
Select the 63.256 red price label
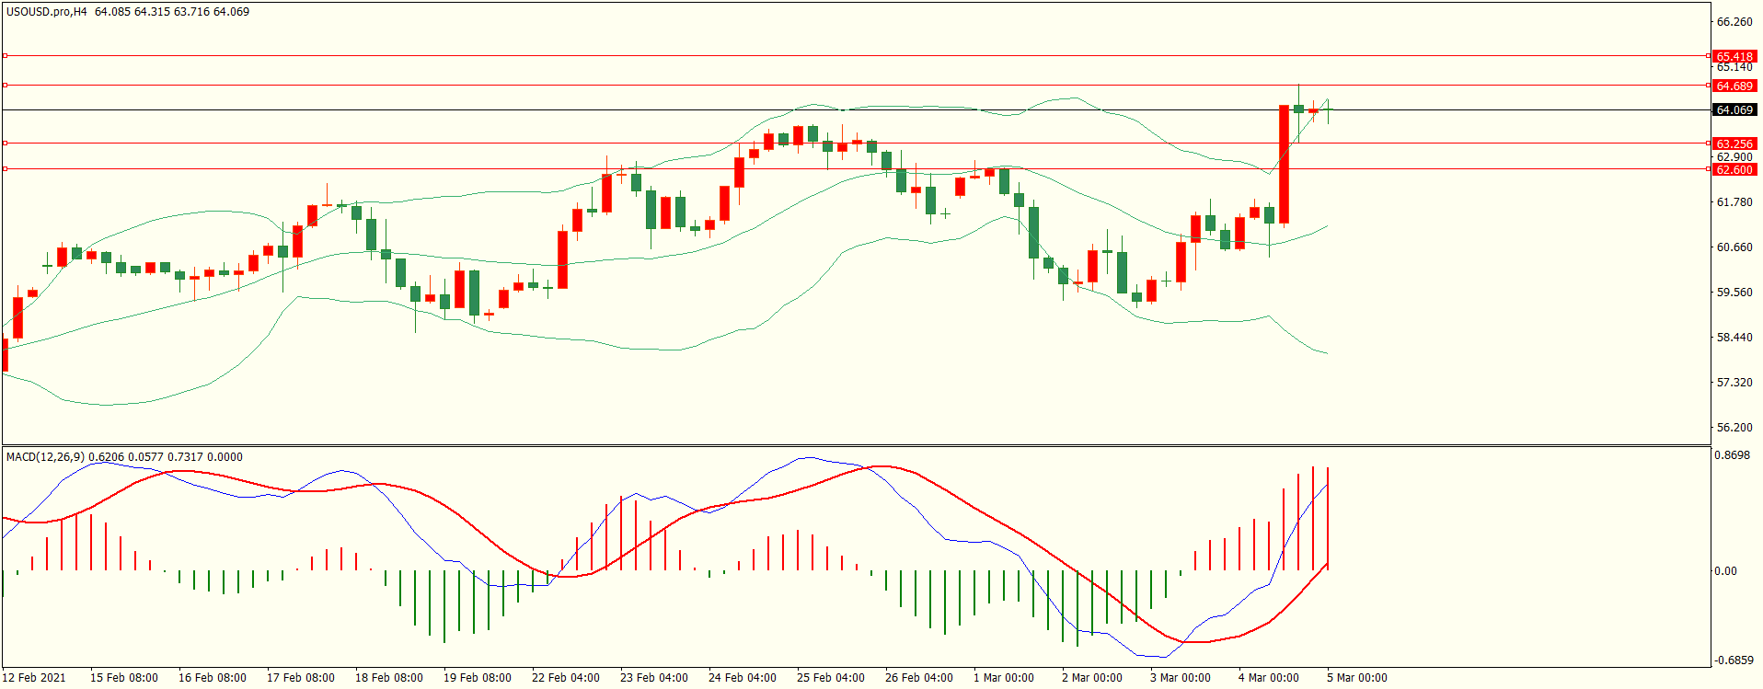pyautogui.click(x=1734, y=144)
